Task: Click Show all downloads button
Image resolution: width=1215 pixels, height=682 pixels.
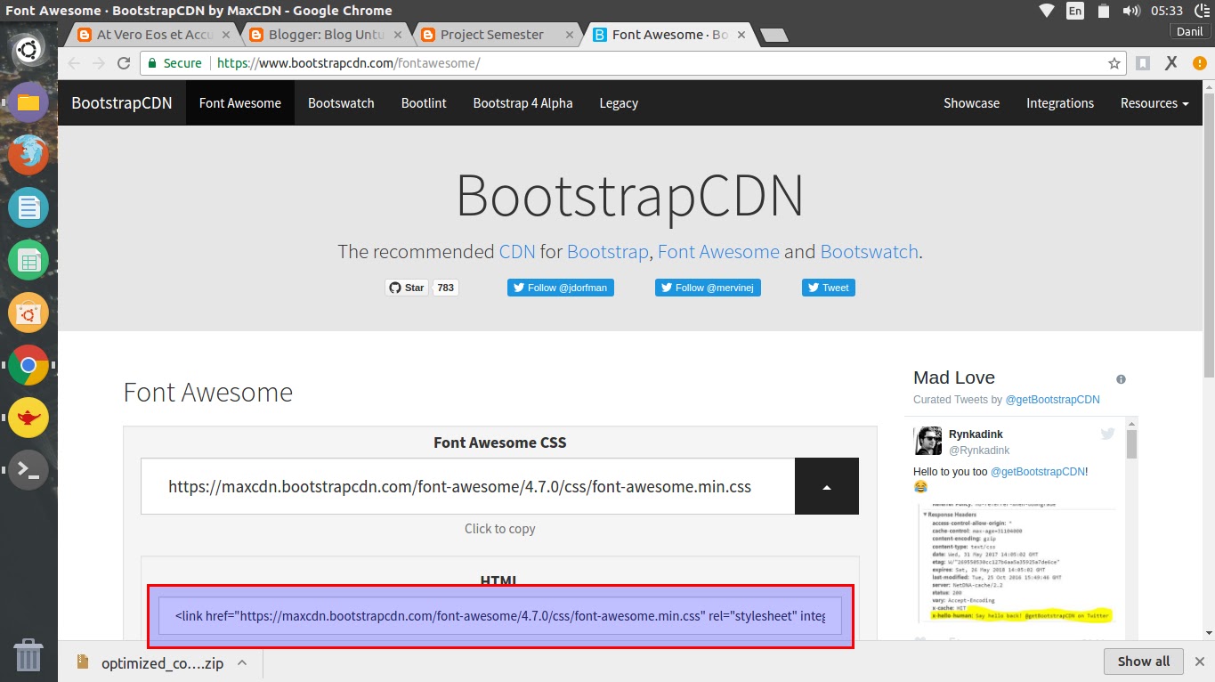Action: [1144, 662]
